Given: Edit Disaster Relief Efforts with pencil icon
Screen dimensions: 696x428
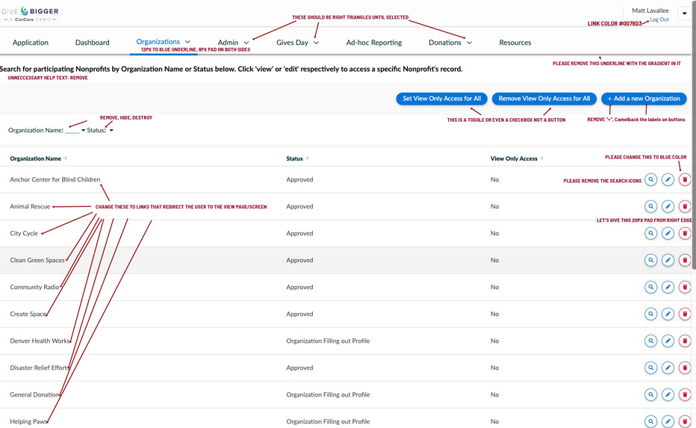Looking at the screenshot, I should (668, 368).
